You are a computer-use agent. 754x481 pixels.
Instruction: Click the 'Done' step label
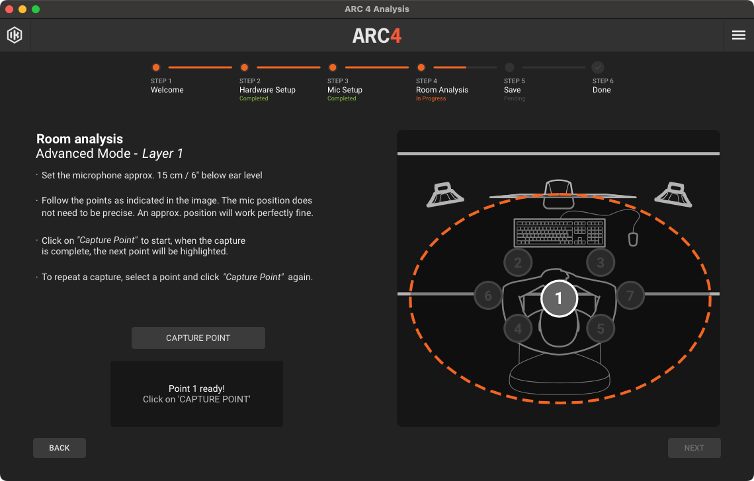click(x=602, y=90)
